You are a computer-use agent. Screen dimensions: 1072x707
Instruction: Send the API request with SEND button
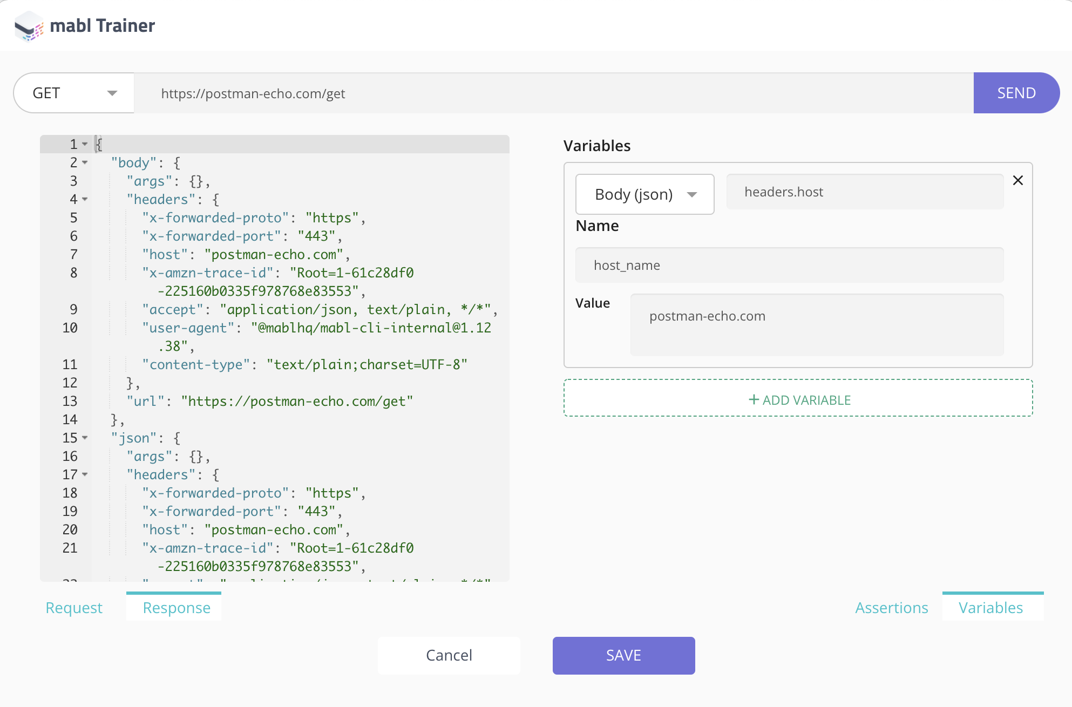(x=1016, y=93)
